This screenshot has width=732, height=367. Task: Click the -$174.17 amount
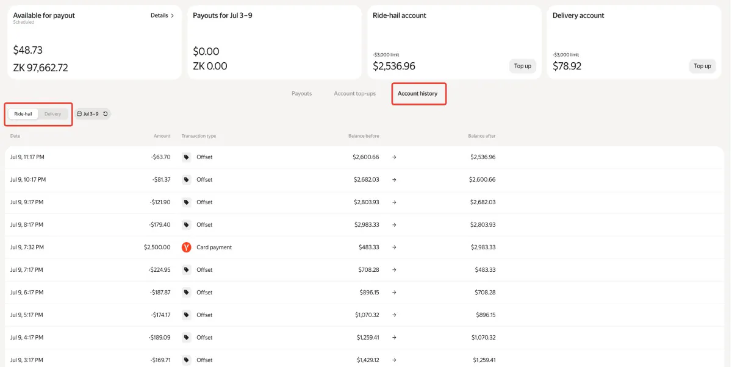pos(160,315)
